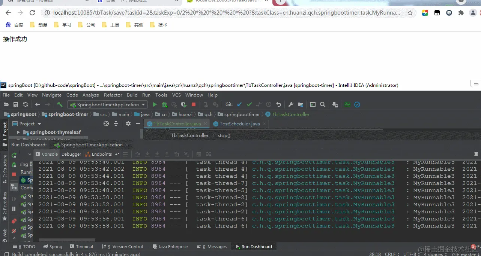This screenshot has height=256, width=481.
Task: Collapse all in the Project panel
Action: 116,124
